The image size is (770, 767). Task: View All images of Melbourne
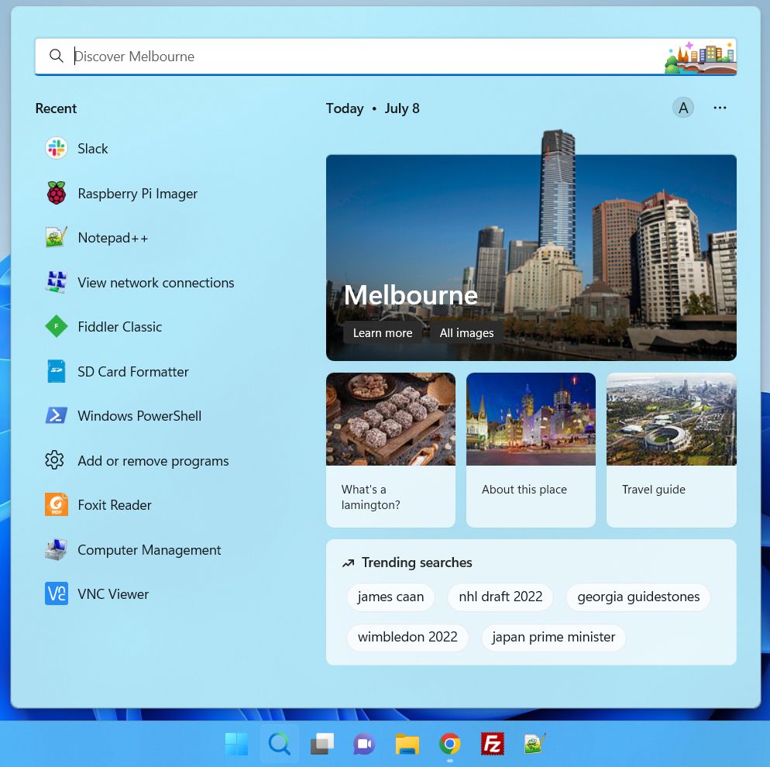pos(466,332)
